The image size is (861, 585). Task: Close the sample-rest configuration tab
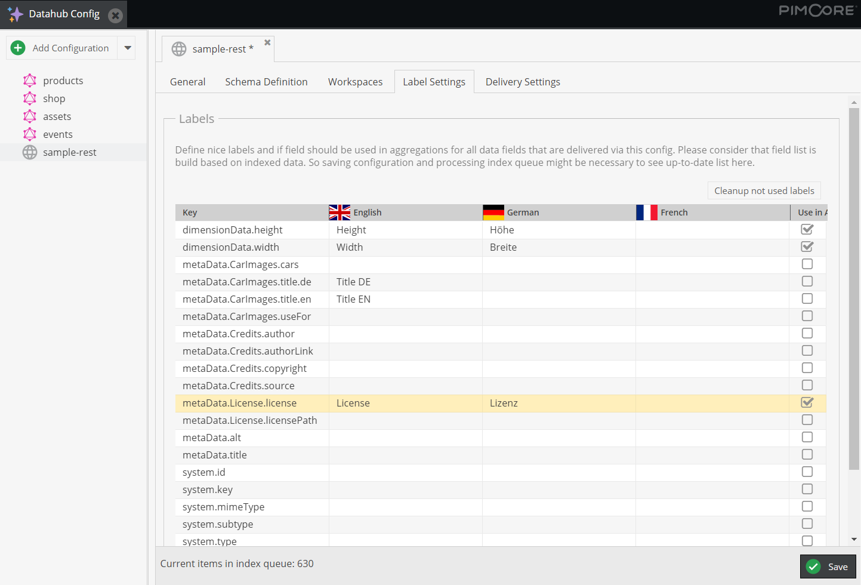point(267,42)
